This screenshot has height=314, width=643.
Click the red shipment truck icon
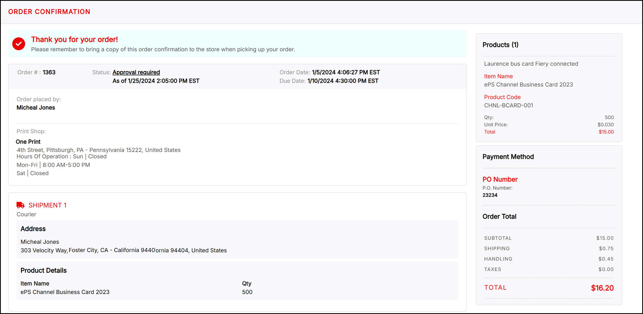[x=20, y=205]
